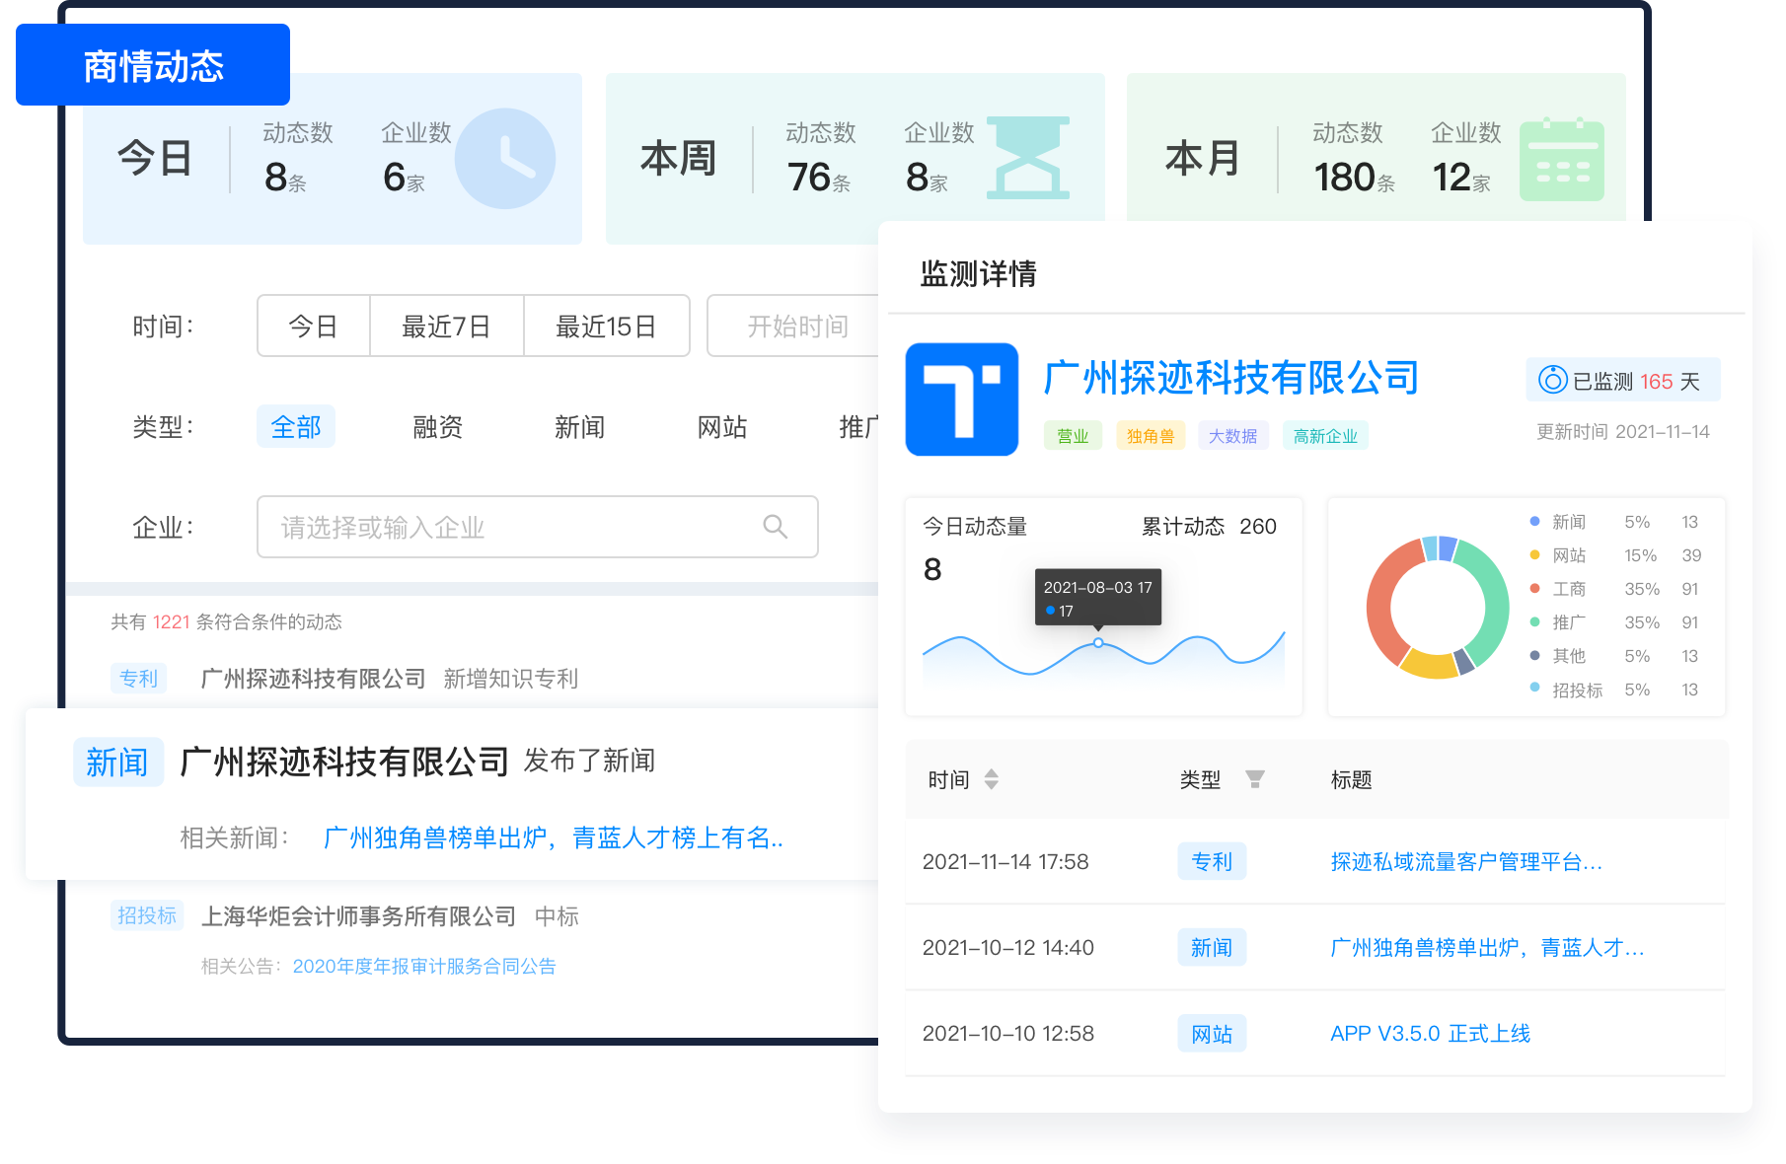The height and width of the screenshot is (1164, 1786).
Task: Click 广州探迹科技有限公司 in the 专利 row
Action: [314, 678]
